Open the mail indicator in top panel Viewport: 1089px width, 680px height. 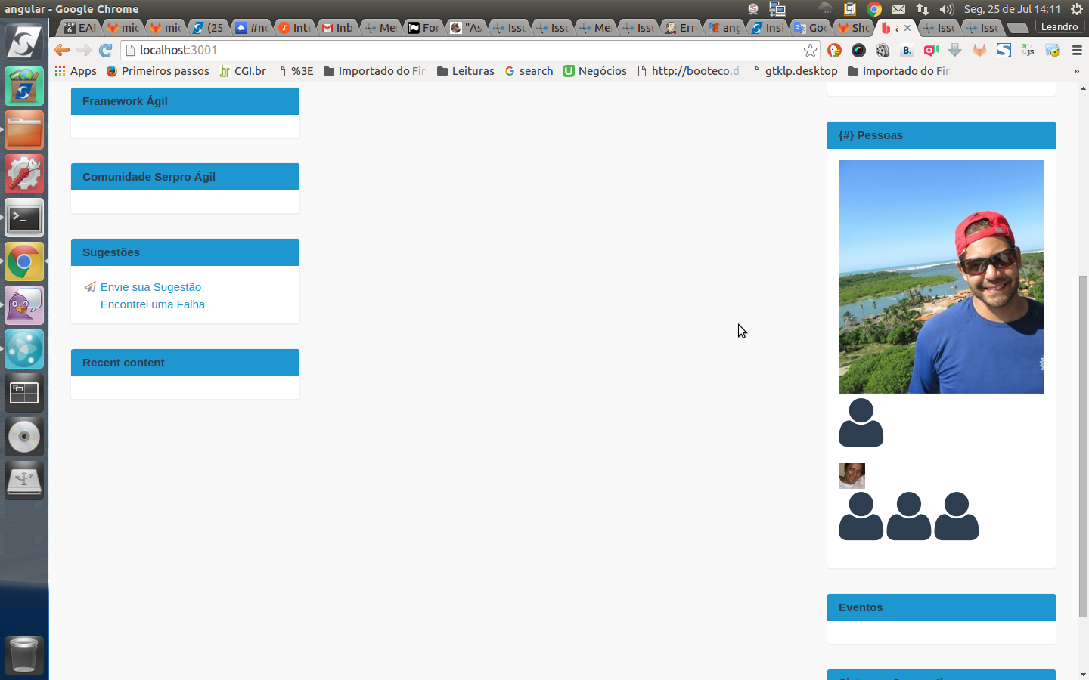(x=898, y=9)
